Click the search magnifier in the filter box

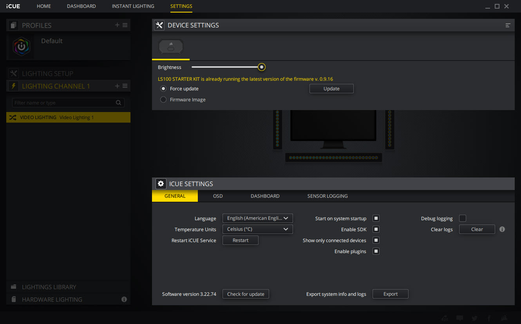click(119, 103)
